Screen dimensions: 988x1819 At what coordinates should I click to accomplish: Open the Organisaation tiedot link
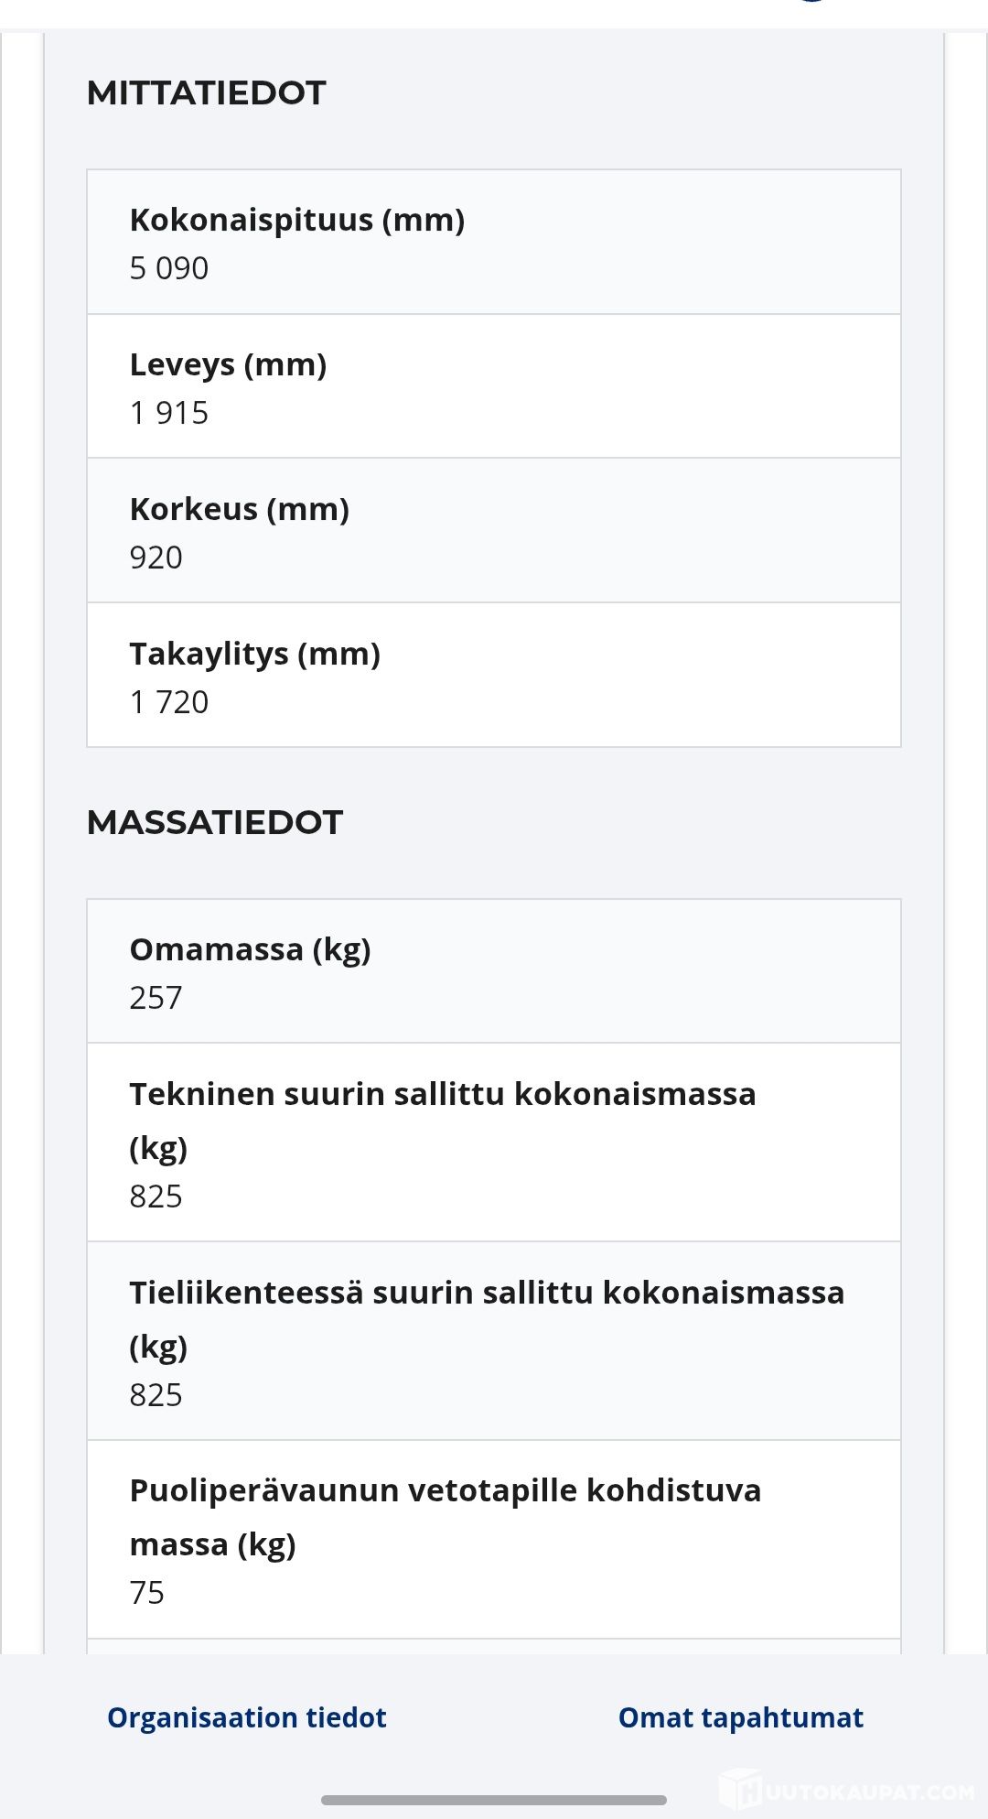pos(246,1717)
